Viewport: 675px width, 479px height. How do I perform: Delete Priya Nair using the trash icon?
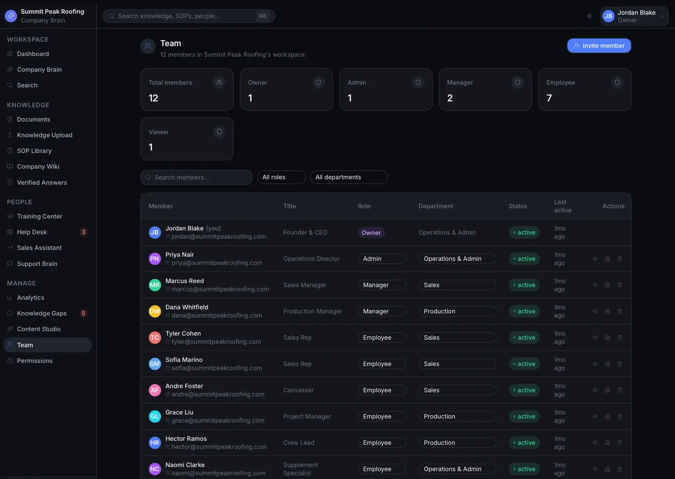pyautogui.click(x=619, y=259)
